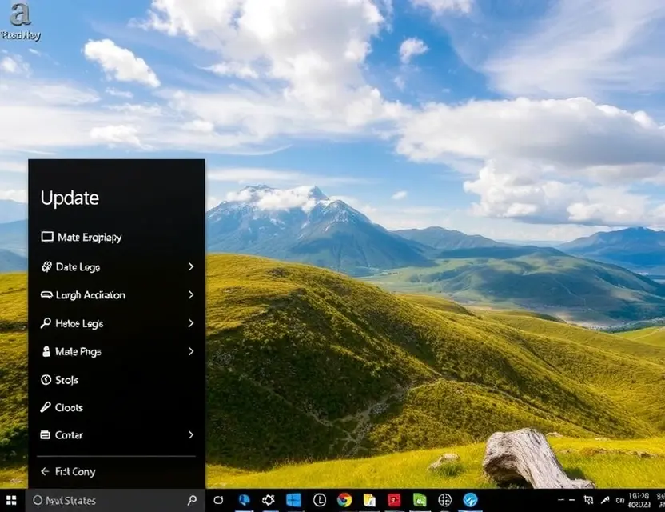Open the desktop shortcut with the letter icon
Viewport: 665px width, 512px height.
pos(20,22)
